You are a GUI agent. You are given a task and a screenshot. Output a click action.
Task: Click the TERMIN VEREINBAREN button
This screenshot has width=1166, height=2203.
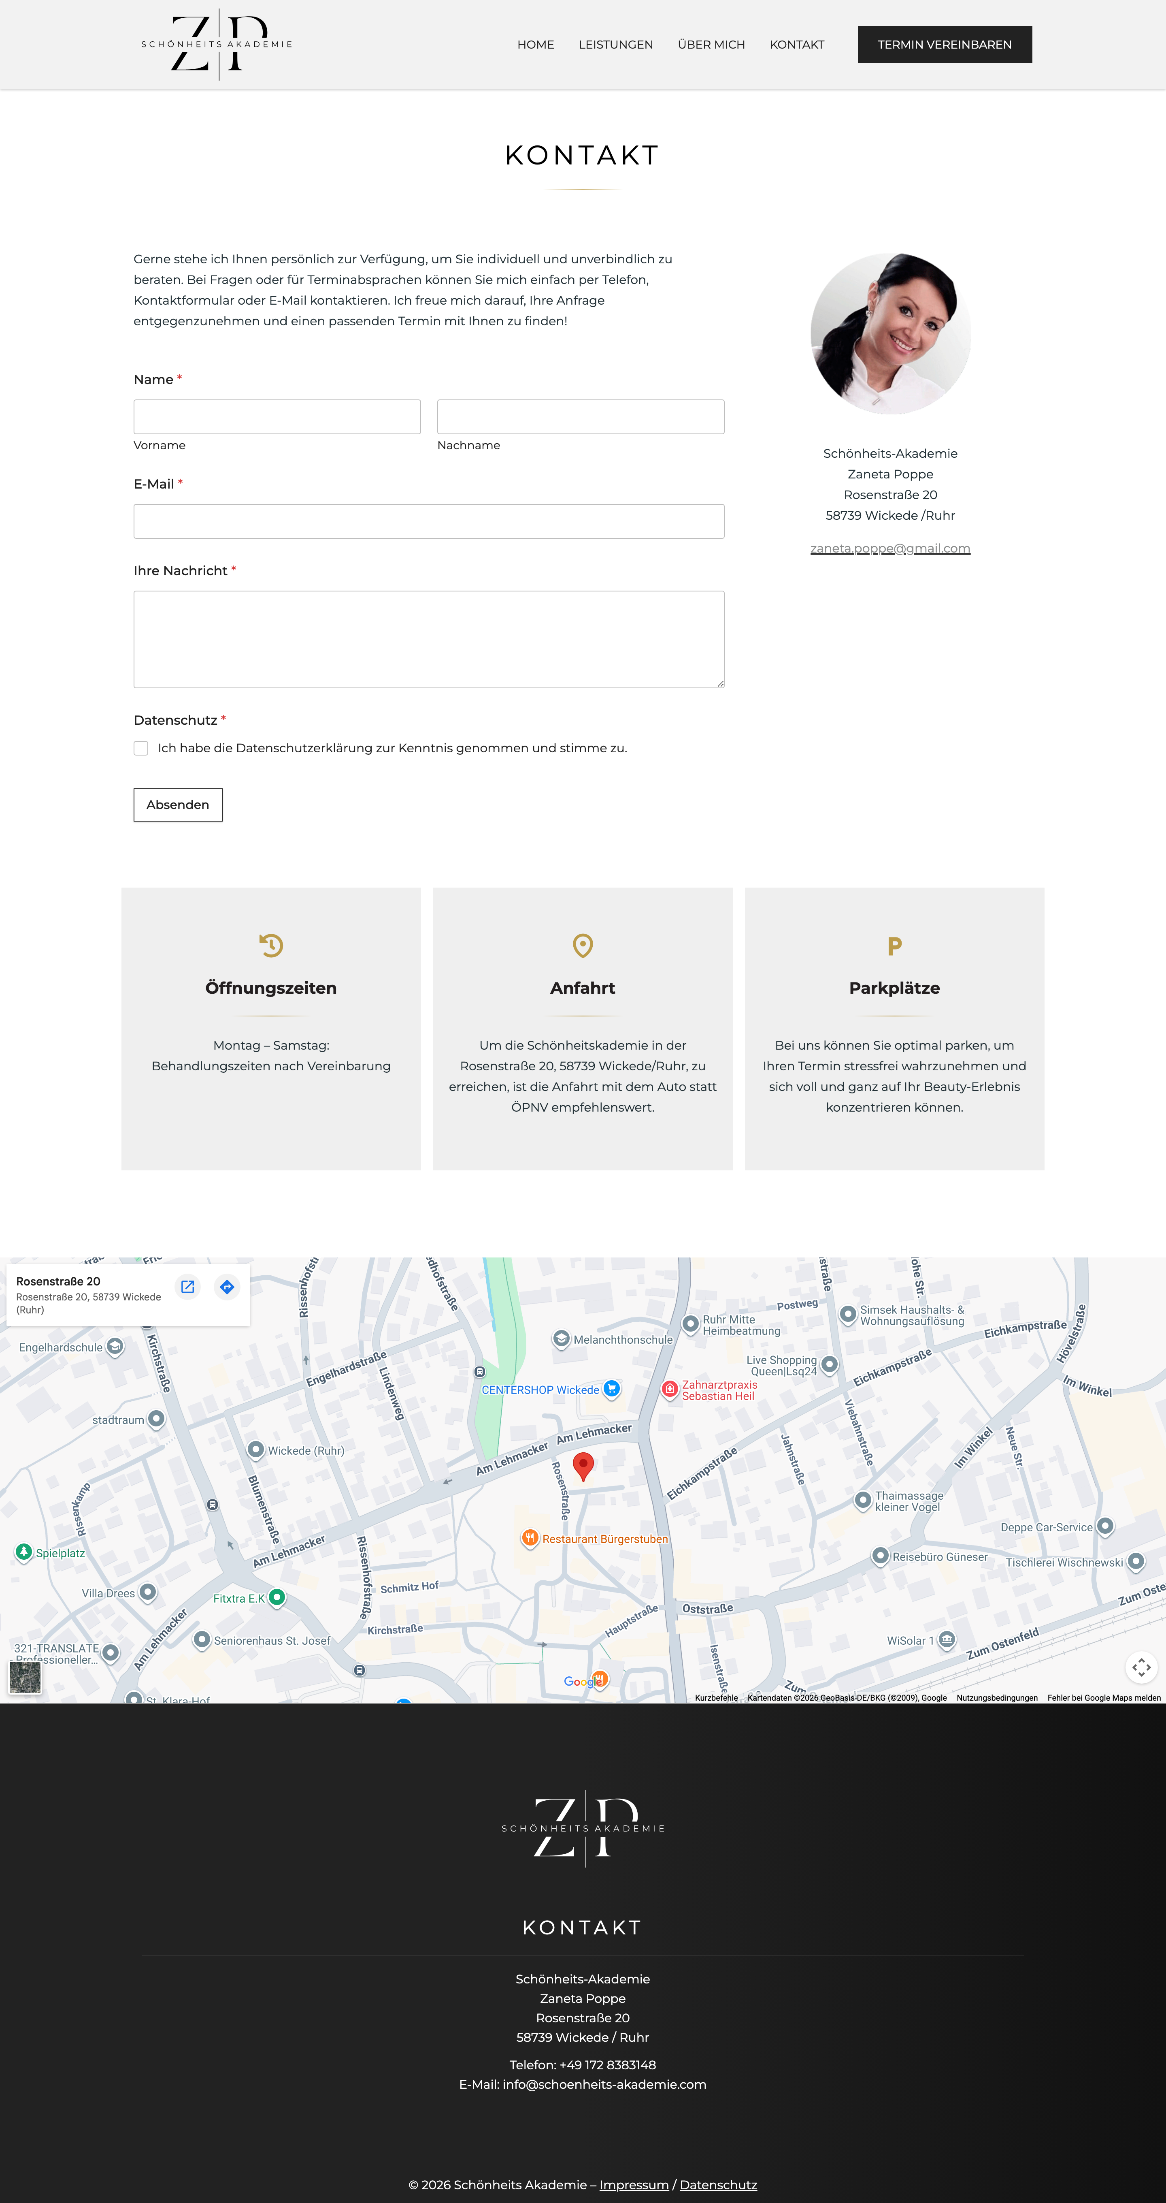tap(945, 45)
